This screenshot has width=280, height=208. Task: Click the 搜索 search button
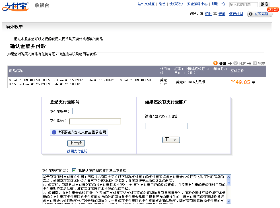click(264, 4)
